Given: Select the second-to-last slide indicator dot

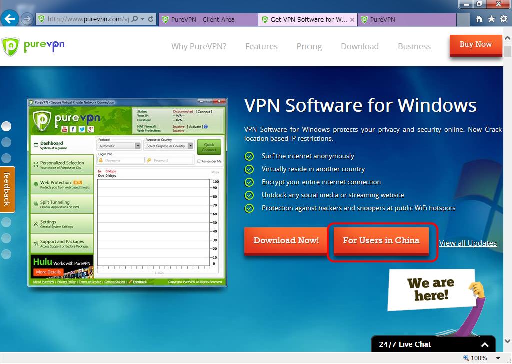Looking at the screenshot, I should coord(6,238).
